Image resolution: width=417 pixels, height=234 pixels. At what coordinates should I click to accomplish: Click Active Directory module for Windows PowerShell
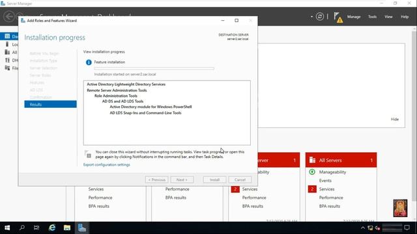coord(151,107)
